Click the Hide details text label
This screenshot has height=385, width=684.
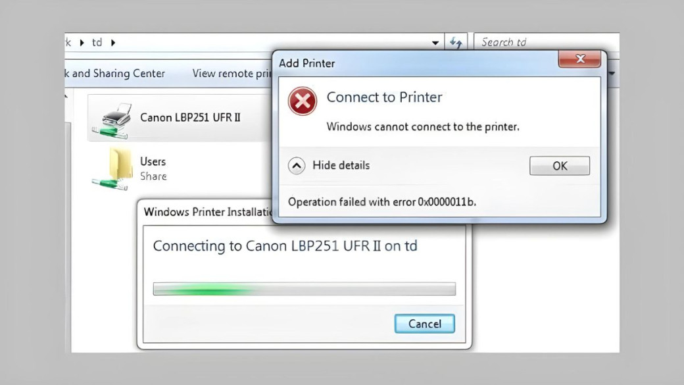(x=341, y=165)
